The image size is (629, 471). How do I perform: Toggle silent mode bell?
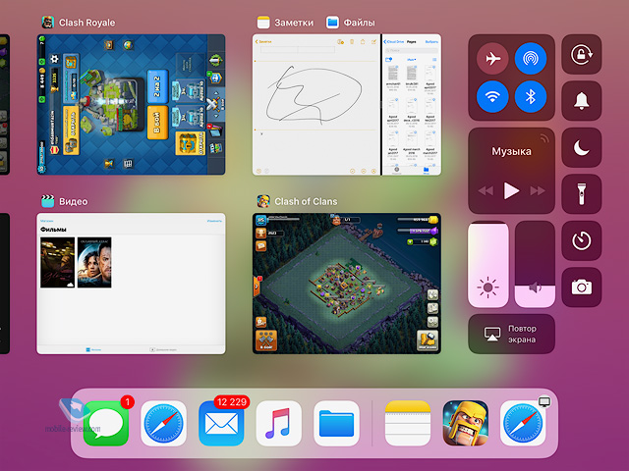point(581,100)
